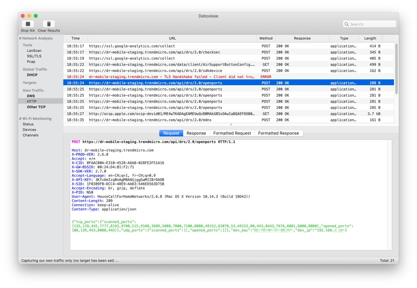Open Pcap tool in sidebar
Viewport: 417px width, 288px height.
[31, 62]
